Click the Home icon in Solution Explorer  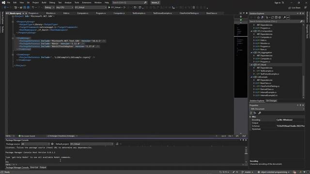(x=258, y=17)
